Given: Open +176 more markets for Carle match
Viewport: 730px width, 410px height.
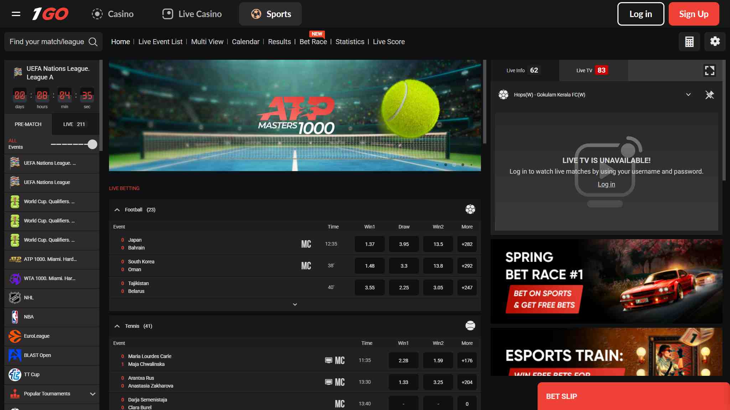Looking at the screenshot, I should pos(467,361).
